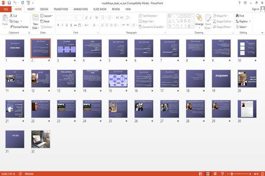Select the Assignment slide thumbnail 19
This screenshot has width=265, height=176.
click(x=221, y=79)
